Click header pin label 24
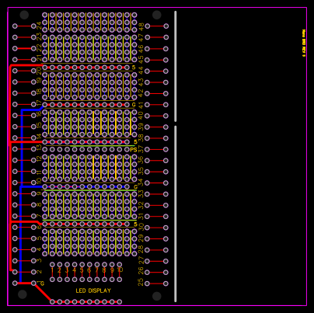 39,26
